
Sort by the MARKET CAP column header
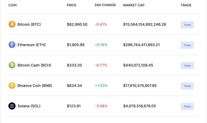point(134,5)
